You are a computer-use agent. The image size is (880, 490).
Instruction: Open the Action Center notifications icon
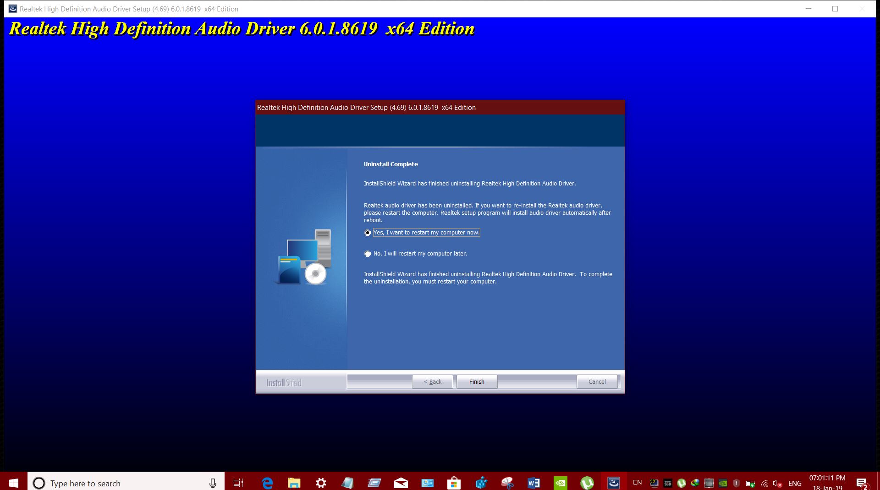coord(862,483)
